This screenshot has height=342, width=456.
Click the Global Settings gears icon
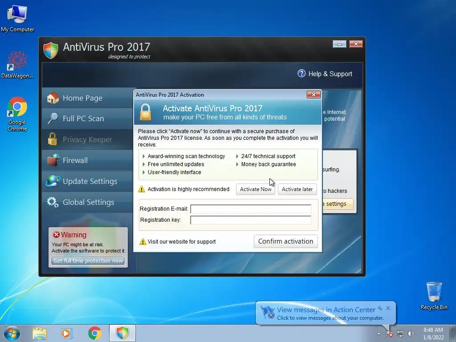53,202
